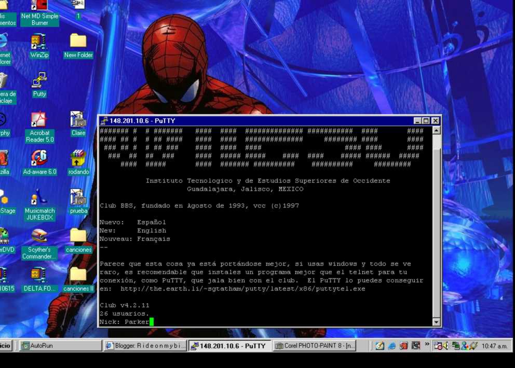Click the puttytel.exe URL in the terminal

[x=243, y=289]
